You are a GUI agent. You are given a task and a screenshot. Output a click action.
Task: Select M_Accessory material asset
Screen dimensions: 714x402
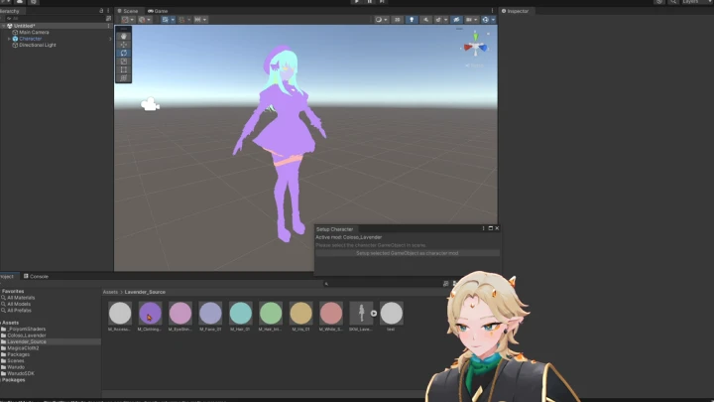tap(120, 316)
